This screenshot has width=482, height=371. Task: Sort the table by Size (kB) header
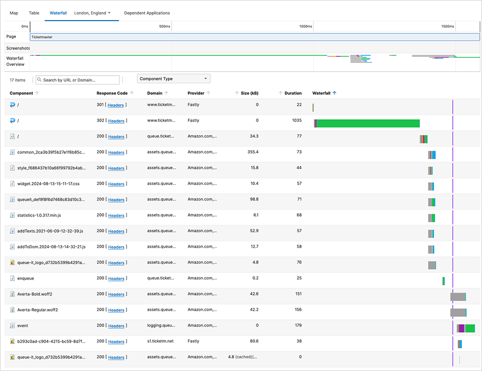(x=249, y=93)
